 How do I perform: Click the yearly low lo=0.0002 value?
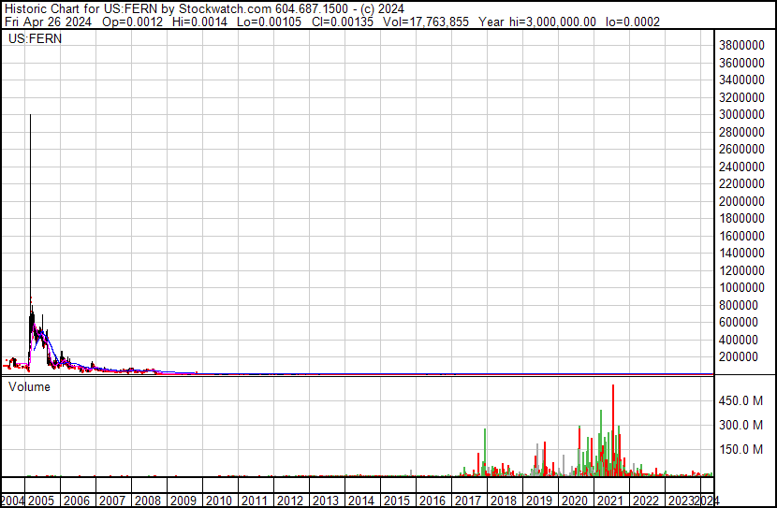pyautogui.click(x=633, y=22)
